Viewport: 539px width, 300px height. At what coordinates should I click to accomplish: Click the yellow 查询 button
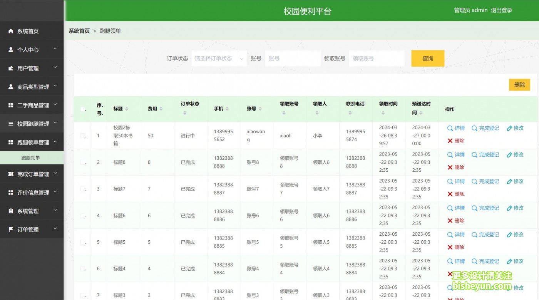tap(428, 59)
